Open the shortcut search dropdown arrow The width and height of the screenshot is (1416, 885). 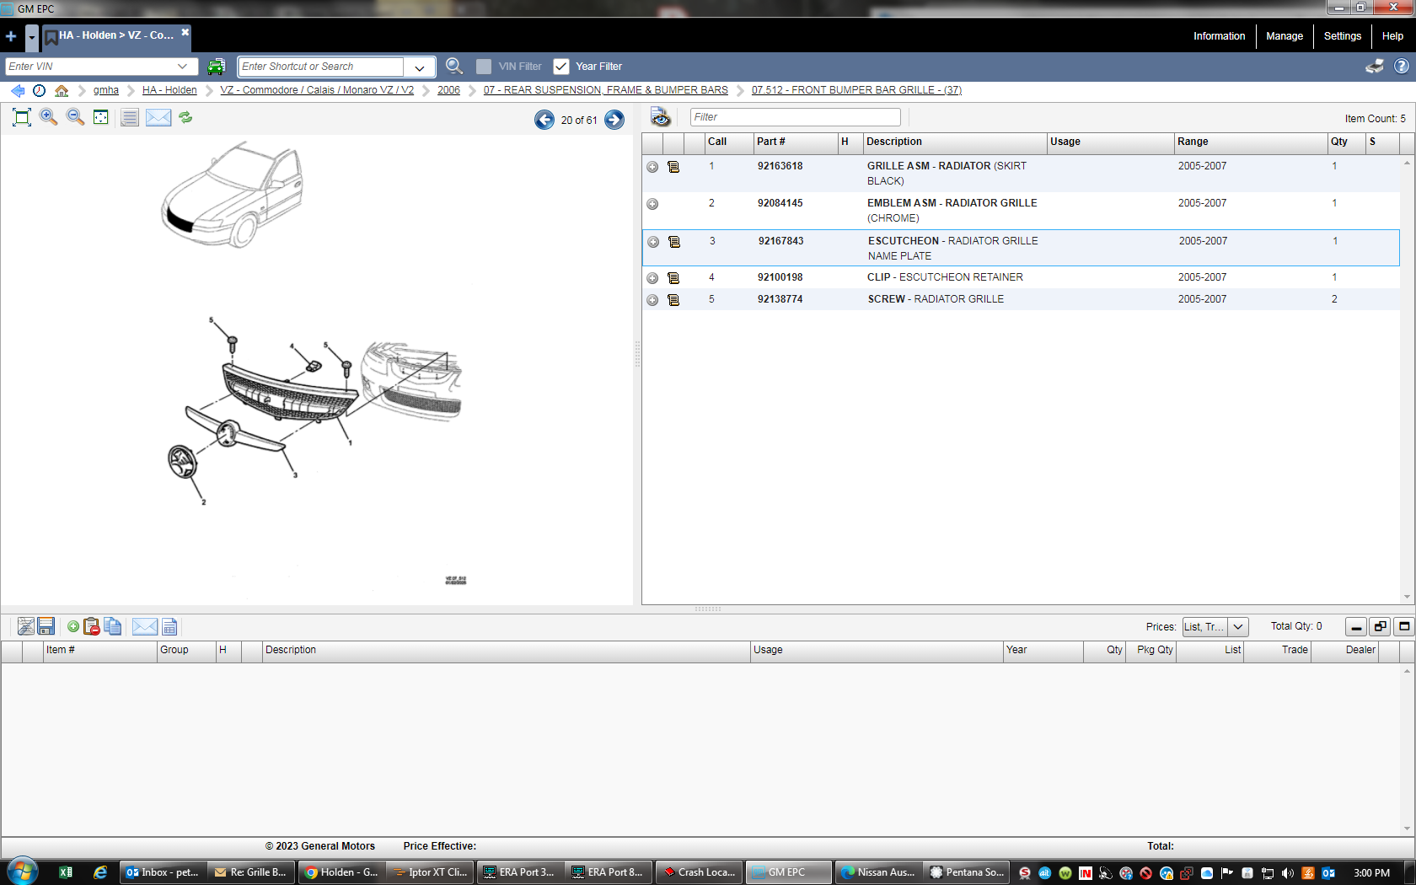click(x=420, y=67)
